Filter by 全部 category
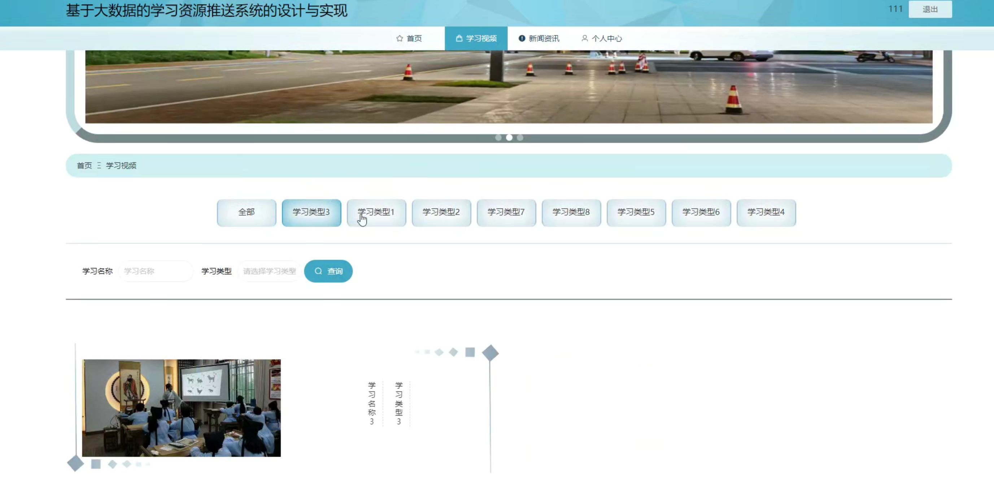Image resolution: width=994 pixels, height=481 pixels. (247, 213)
